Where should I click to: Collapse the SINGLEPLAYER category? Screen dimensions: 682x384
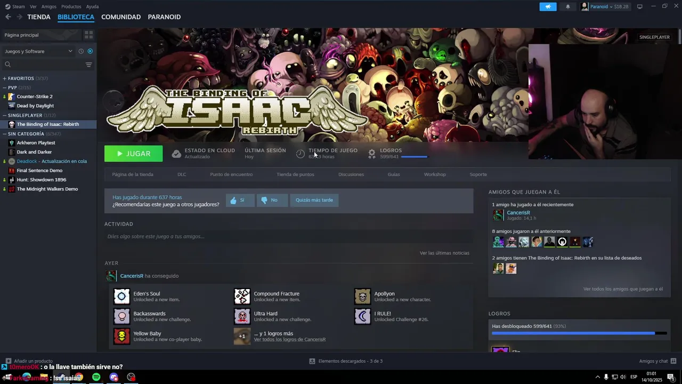click(x=5, y=115)
